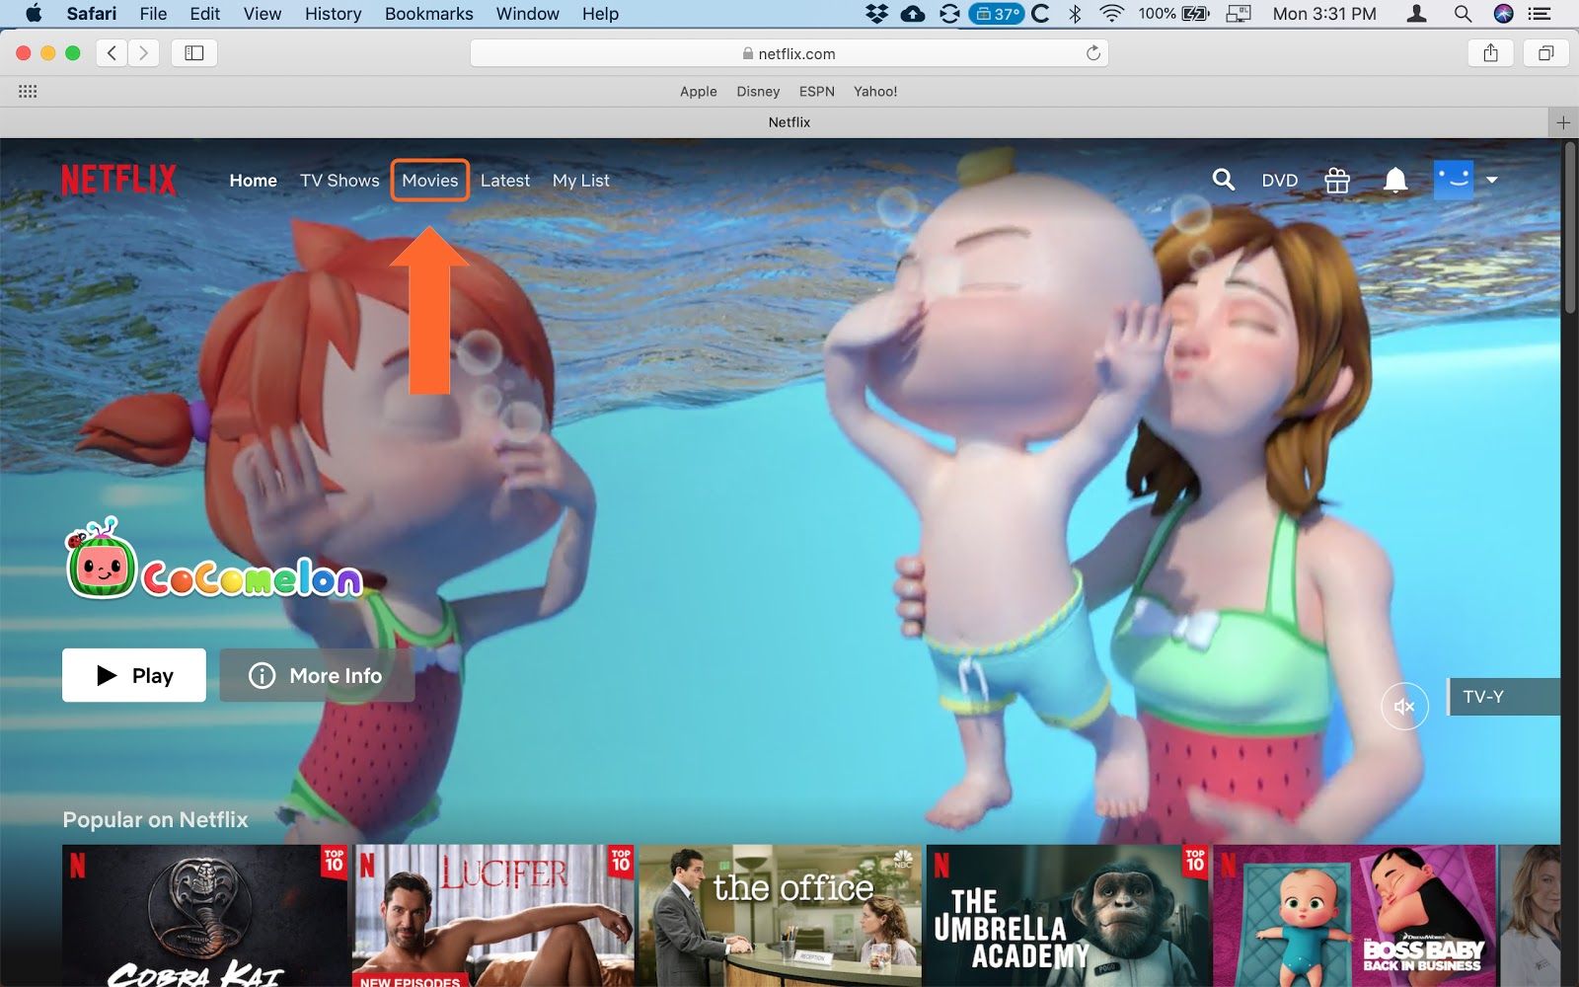Play CoComelon

tap(134, 675)
